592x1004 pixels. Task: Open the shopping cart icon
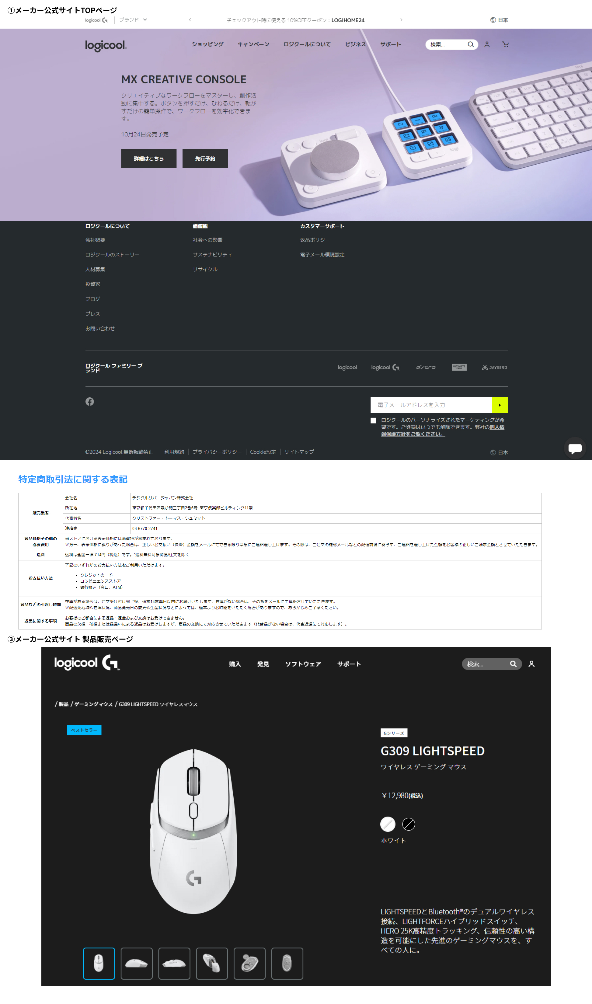[x=505, y=44]
